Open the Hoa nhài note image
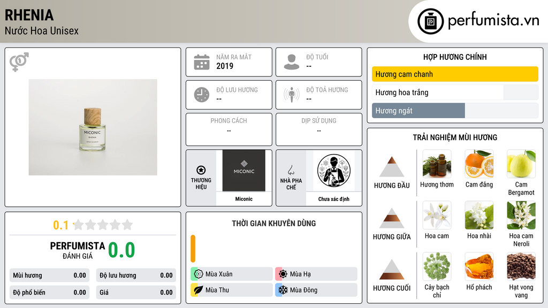This screenshot has width=548, height=308. 479,215
